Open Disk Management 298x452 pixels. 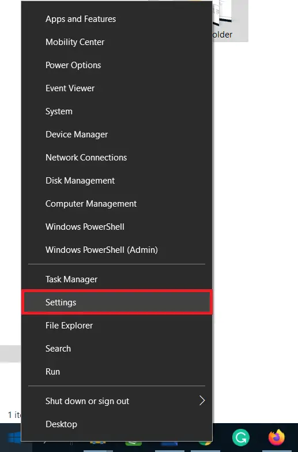click(116, 181)
